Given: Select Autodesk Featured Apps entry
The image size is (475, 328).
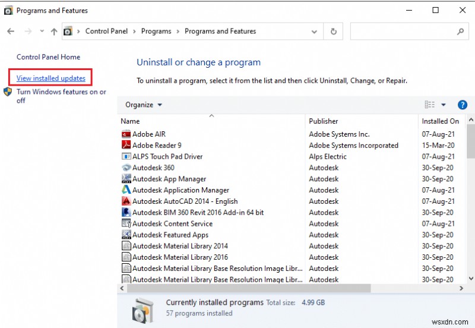Looking at the screenshot, I should pyautogui.click(x=170, y=235).
